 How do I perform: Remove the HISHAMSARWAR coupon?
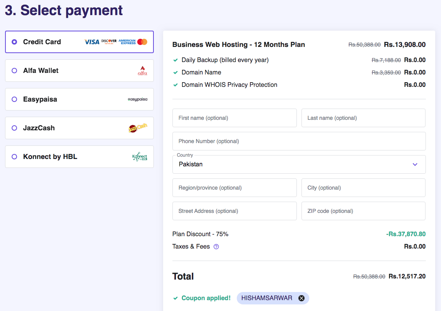tap(301, 298)
